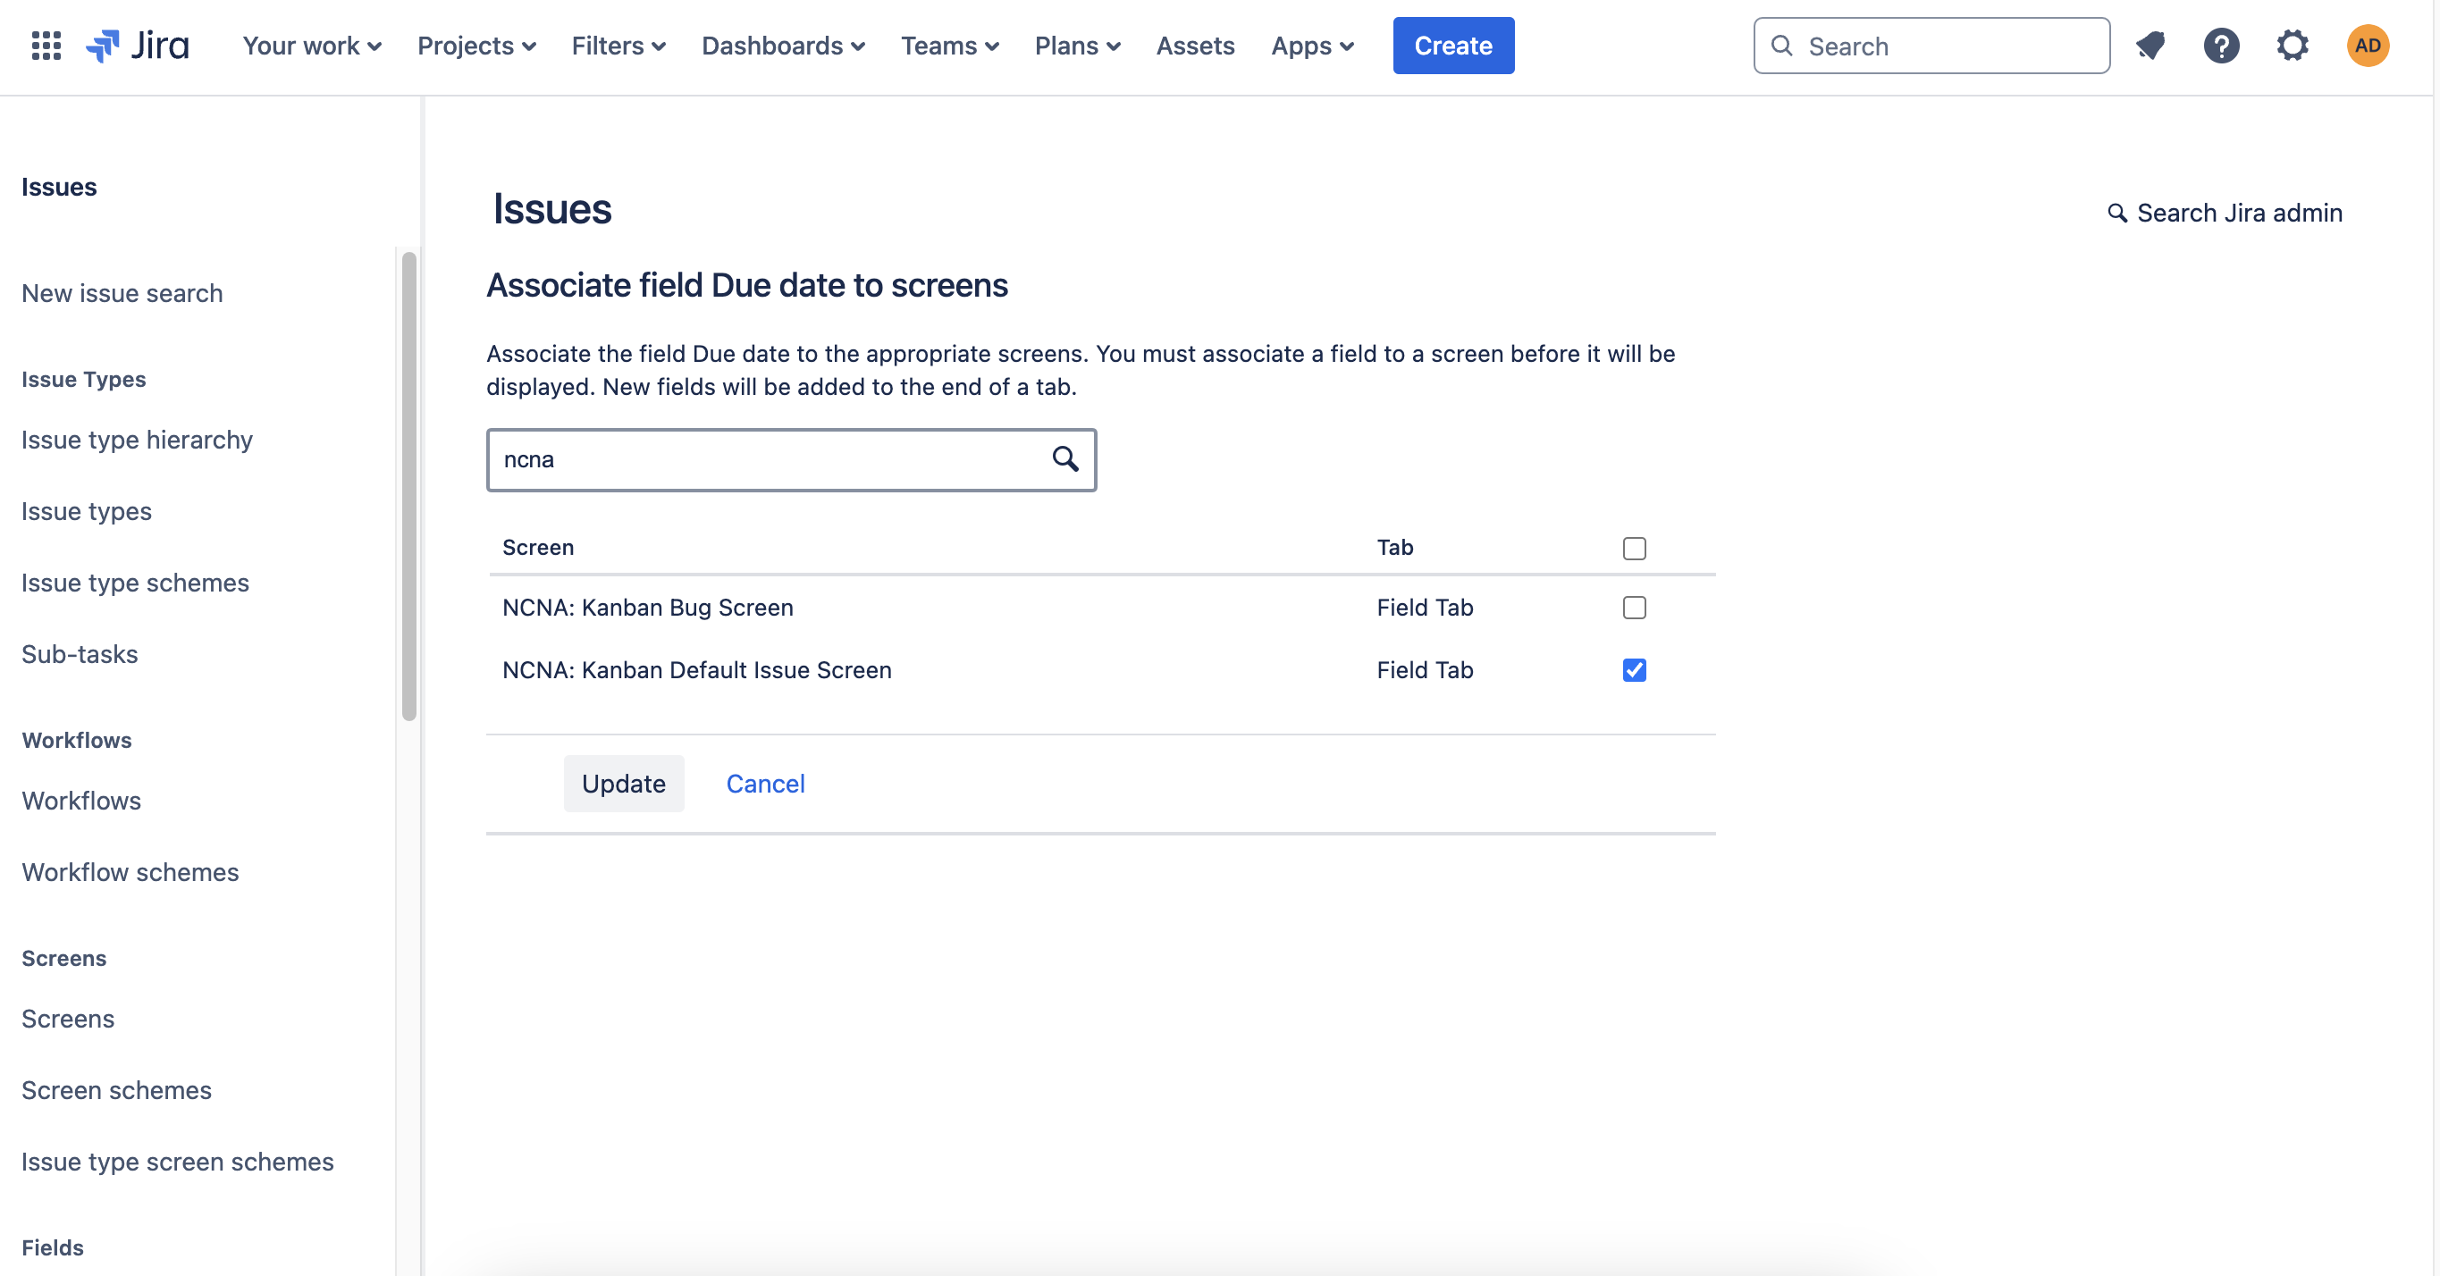The height and width of the screenshot is (1276, 2440).
Task: Click the Update button
Action: point(623,784)
